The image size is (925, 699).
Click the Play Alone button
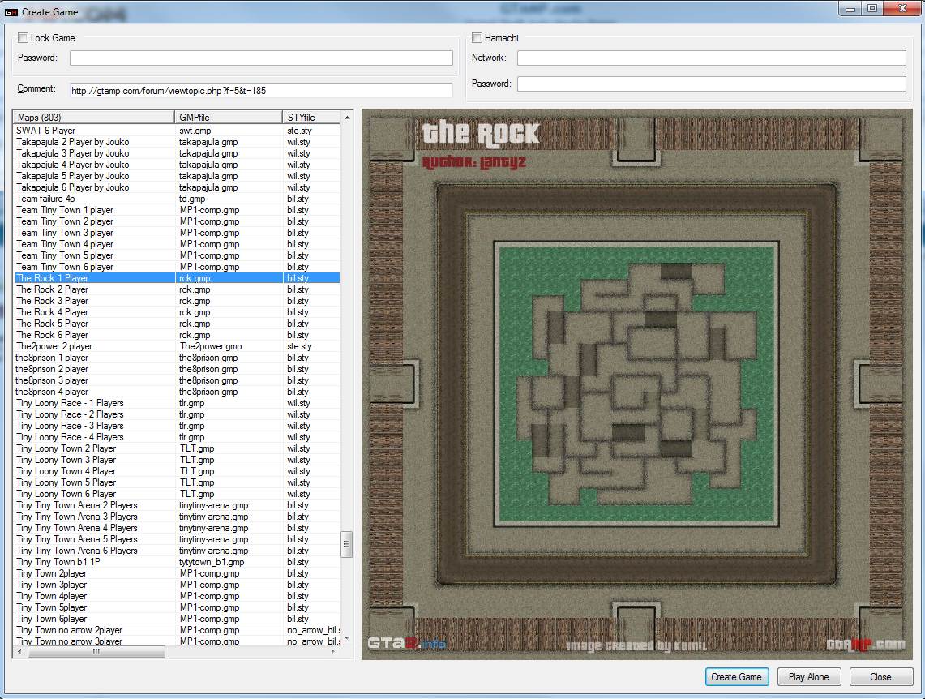coord(808,677)
